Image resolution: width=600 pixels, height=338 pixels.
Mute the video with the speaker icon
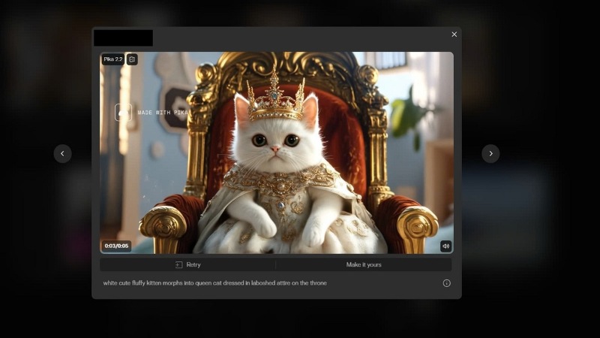tap(445, 246)
